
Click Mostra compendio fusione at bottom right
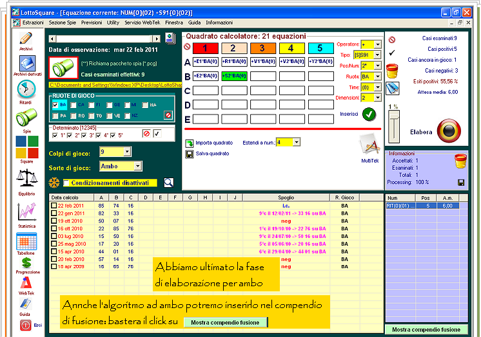pyautogui.click(x=426, y=330)
